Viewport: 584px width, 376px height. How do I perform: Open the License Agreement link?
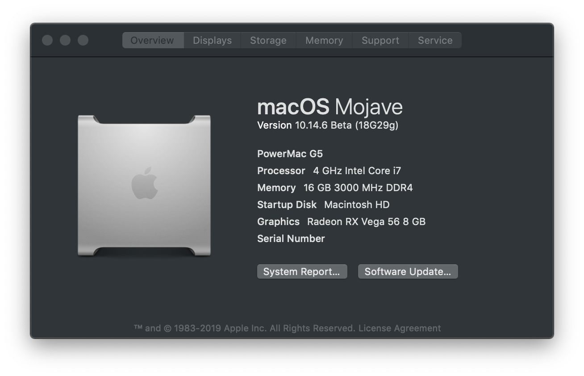(x=400, y=328)
